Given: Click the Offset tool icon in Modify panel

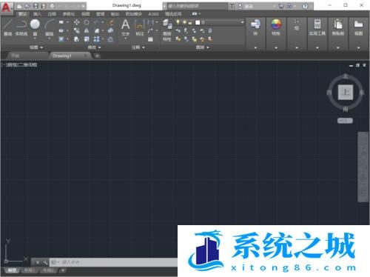Looking at the screenshot, I should pyautogui.click(x=110, y=39).
